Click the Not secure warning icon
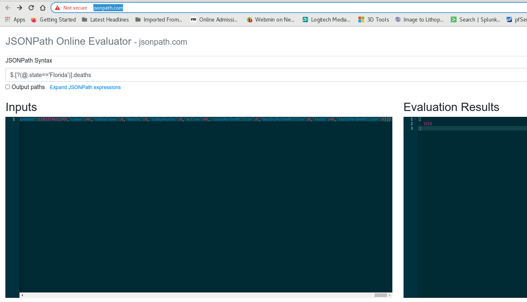Viewport: 527px width, 302px height. tap(58, 8)
